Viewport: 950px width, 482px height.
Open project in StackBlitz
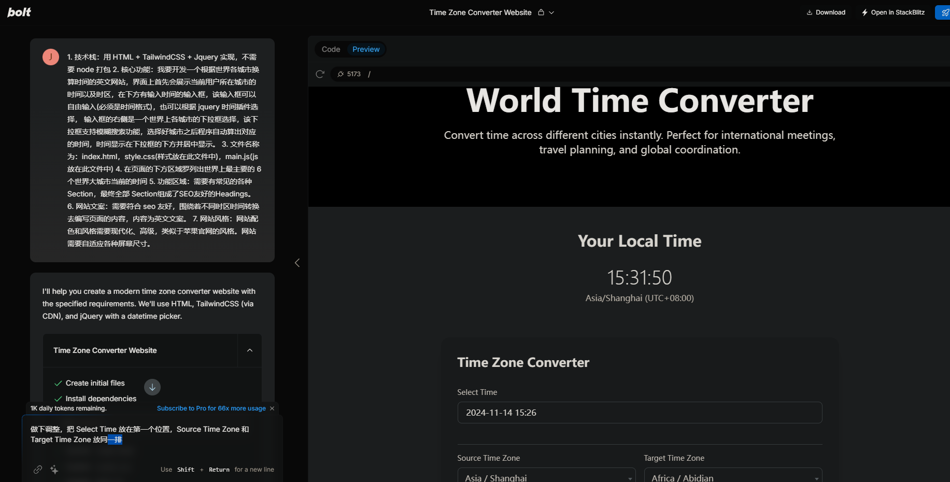point(893,12)
